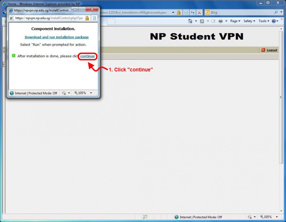Click the popup address bar URL field
286x222 pixels.
tap(49, 18)
